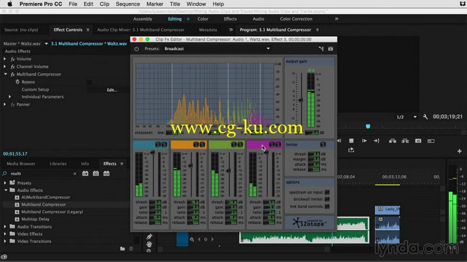The image size is (467, 262).
Task: Click the Edit... button for Custom Setup
Action: [112, 90]
